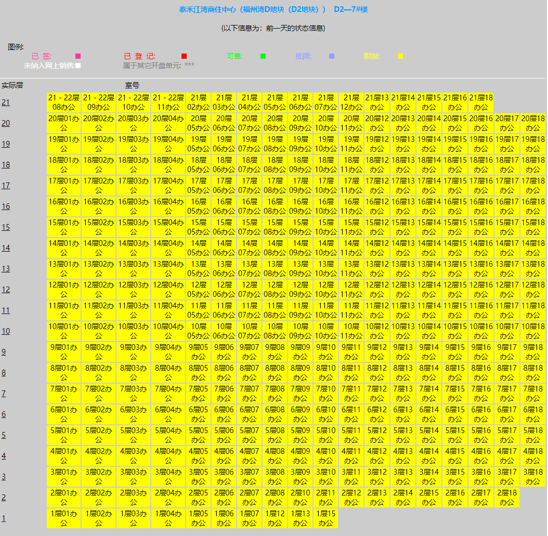Open floor 4 link in 实际层 column

[4, 456]
